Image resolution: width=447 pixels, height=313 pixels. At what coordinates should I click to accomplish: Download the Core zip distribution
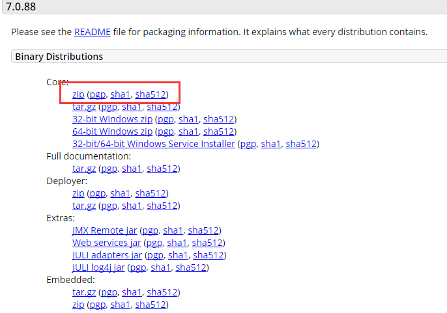tap(78, 94)
